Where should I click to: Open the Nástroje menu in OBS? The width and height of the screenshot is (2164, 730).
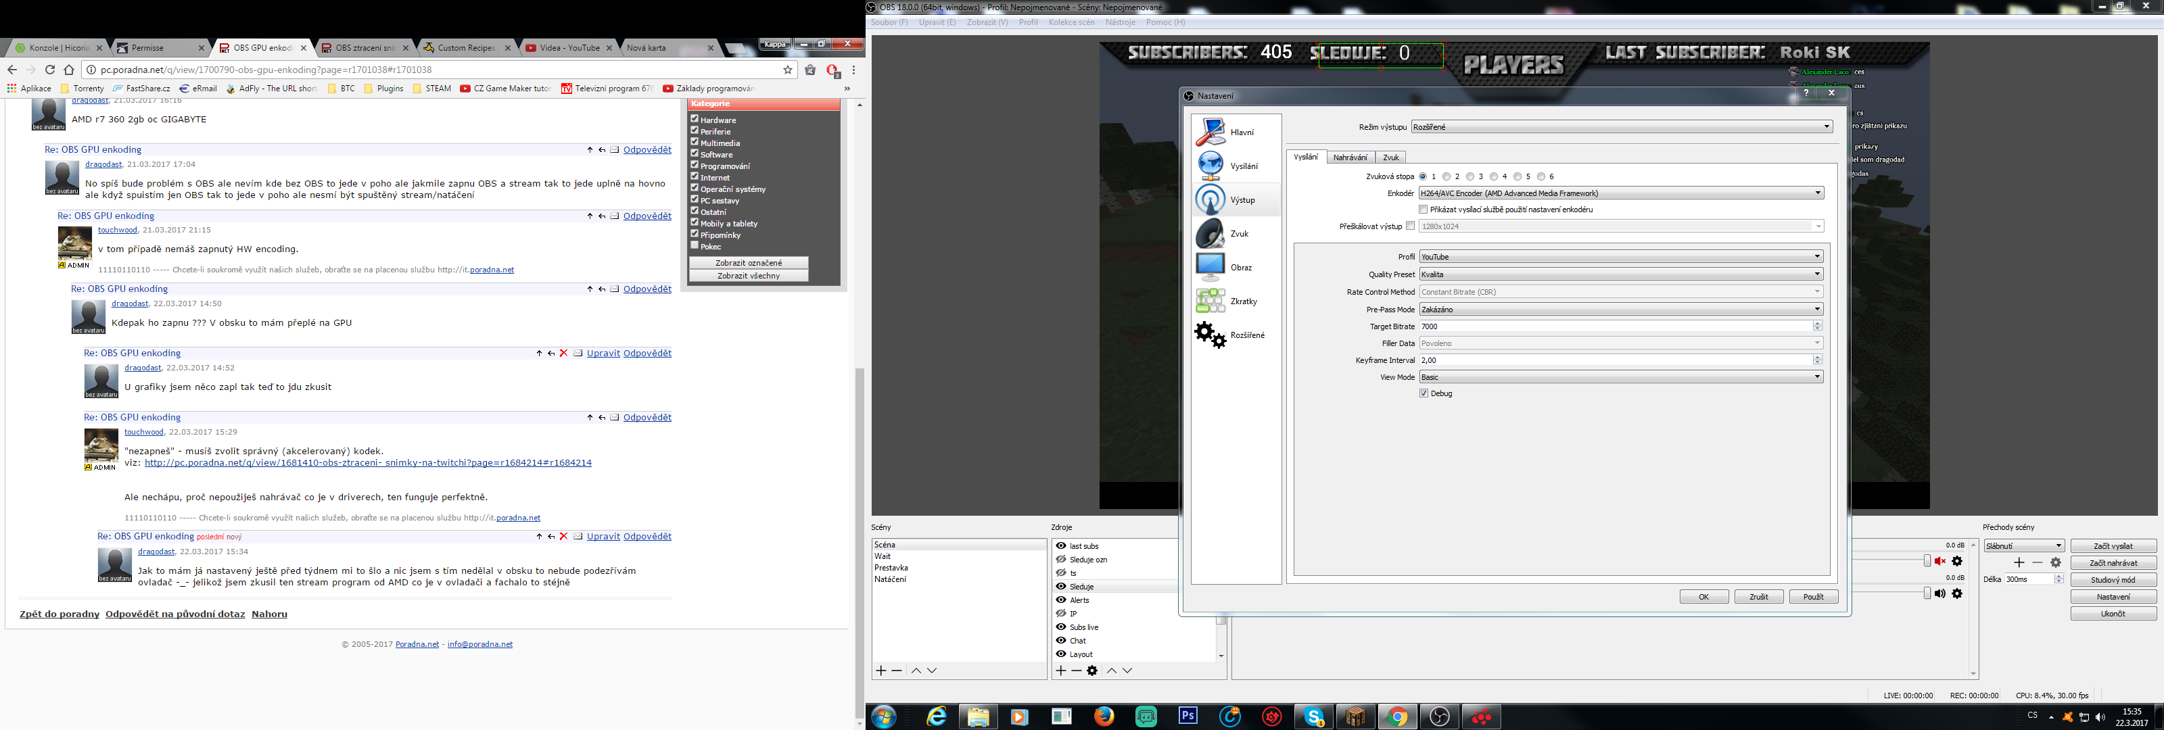[1121, 23]
